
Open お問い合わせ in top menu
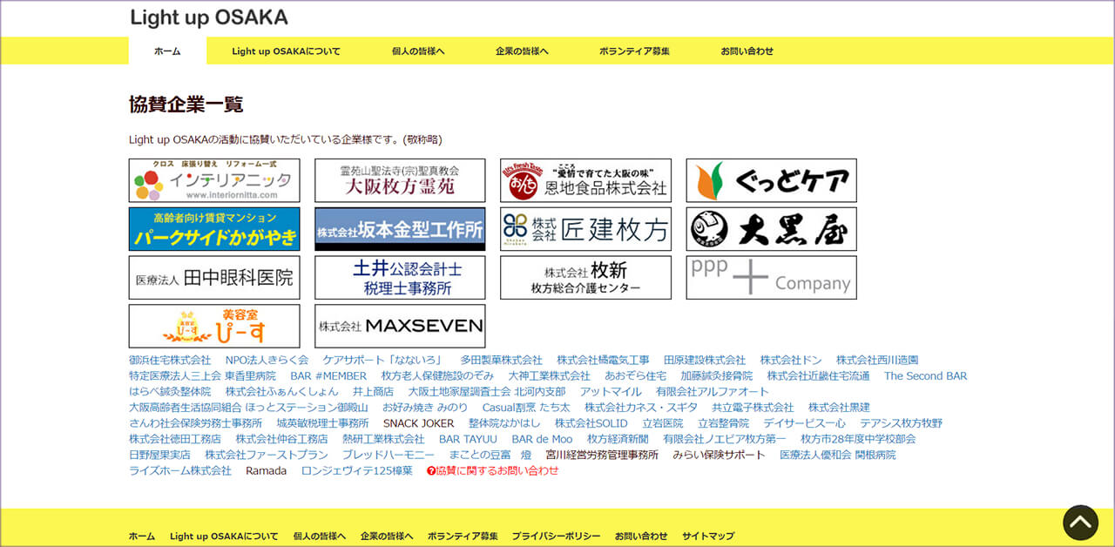747,51
